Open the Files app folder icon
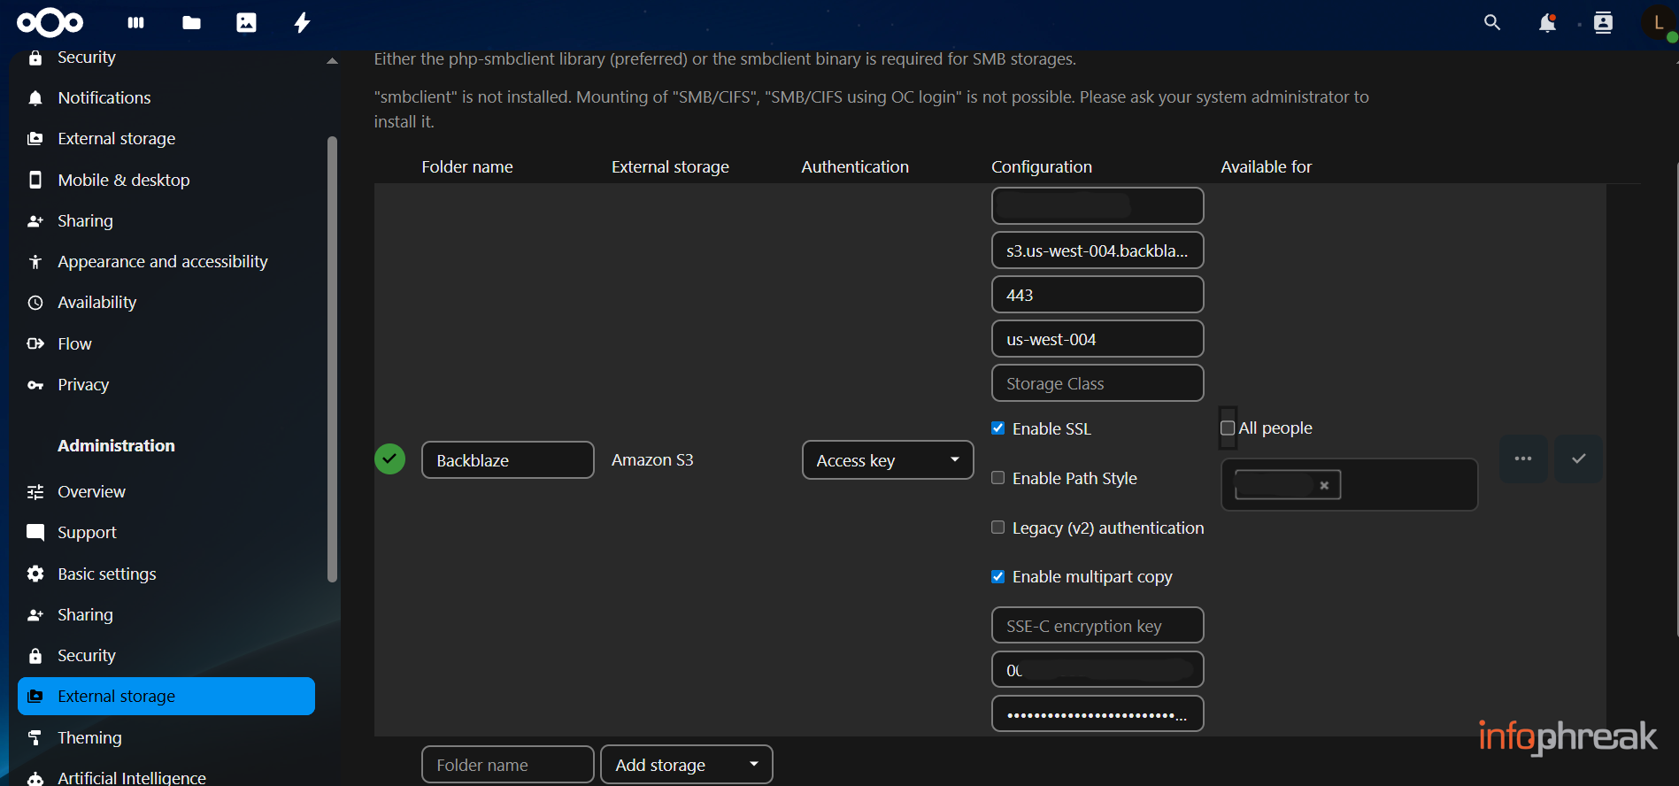Screen dimensions: 1679x786 point(191,23)
